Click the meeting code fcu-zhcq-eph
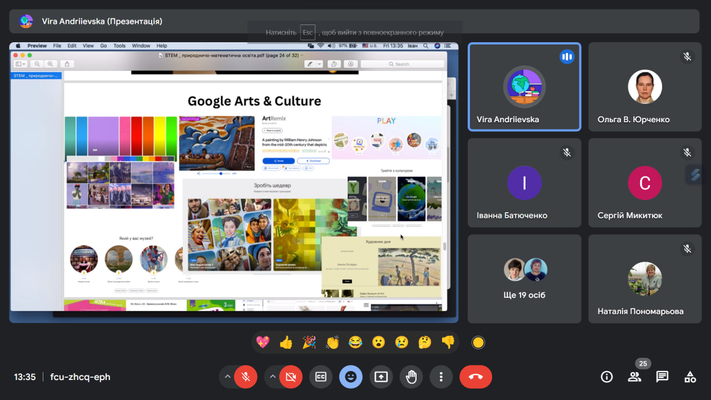 click(x=80, y=377)
